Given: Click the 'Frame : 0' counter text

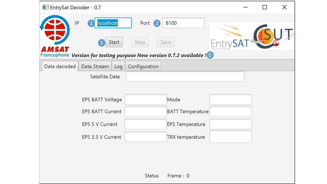Looking at the screenshot, I should [x=178, y=176].
